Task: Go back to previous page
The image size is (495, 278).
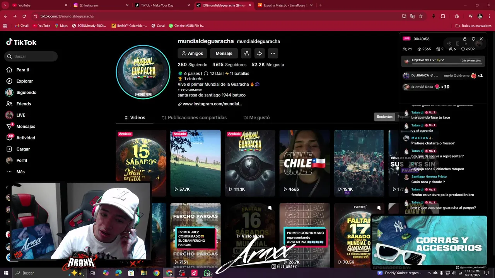Action: [x=5, y=16]
